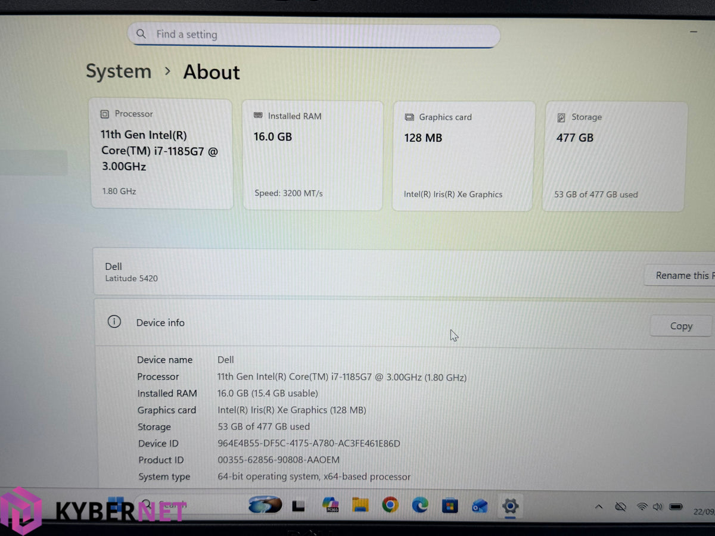The height and width of the screenshot is (536, 715).
Task: Launch Google Chrome from the taskbar
Action: click(390, 506)
